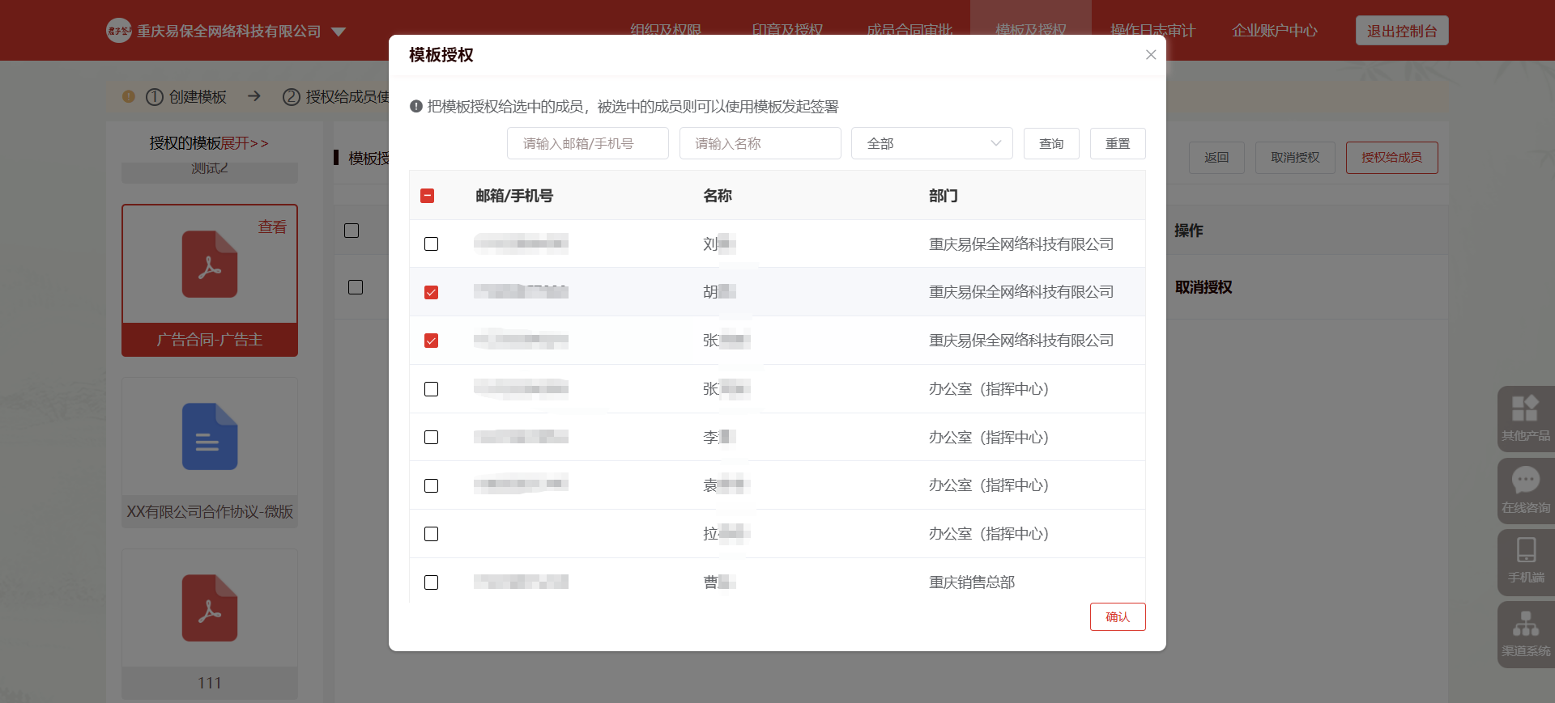Viewport: 1555px width, 703px height.
Task: Tick the checkbox for 重庆销售总部 member
Action: pos(431,582)
